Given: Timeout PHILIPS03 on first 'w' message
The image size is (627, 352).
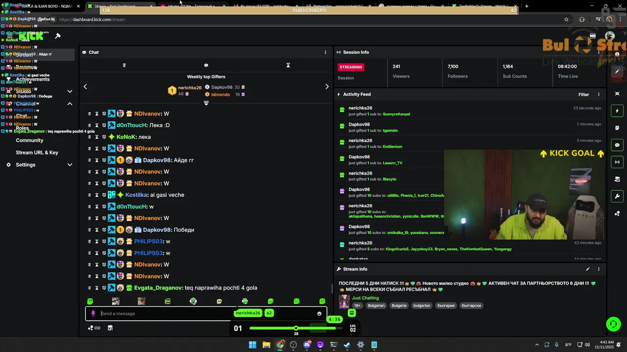Looking at the screenshot, I should (96, 242).
